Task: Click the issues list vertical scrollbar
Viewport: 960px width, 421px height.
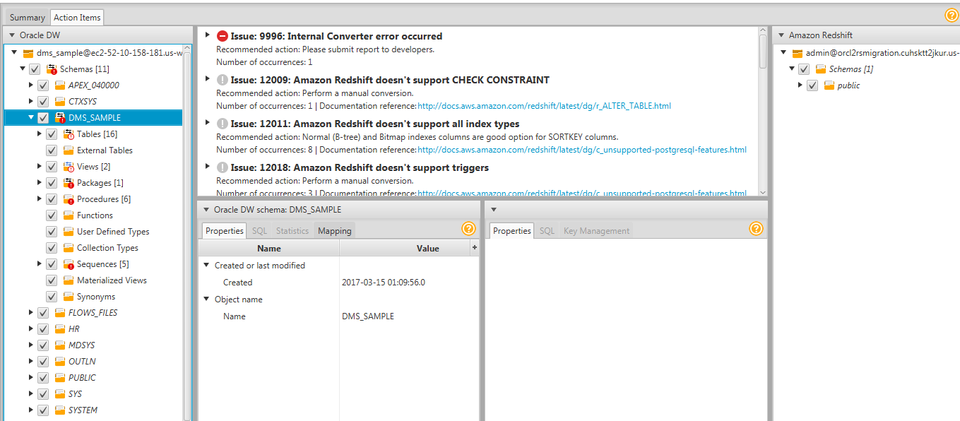Action: coord(762,112)
